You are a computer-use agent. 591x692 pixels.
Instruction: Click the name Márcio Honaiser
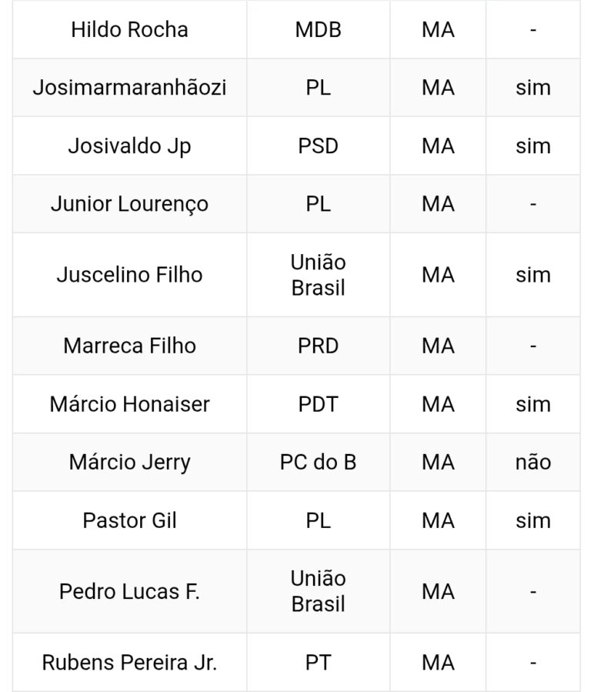[x=129, y=404]
